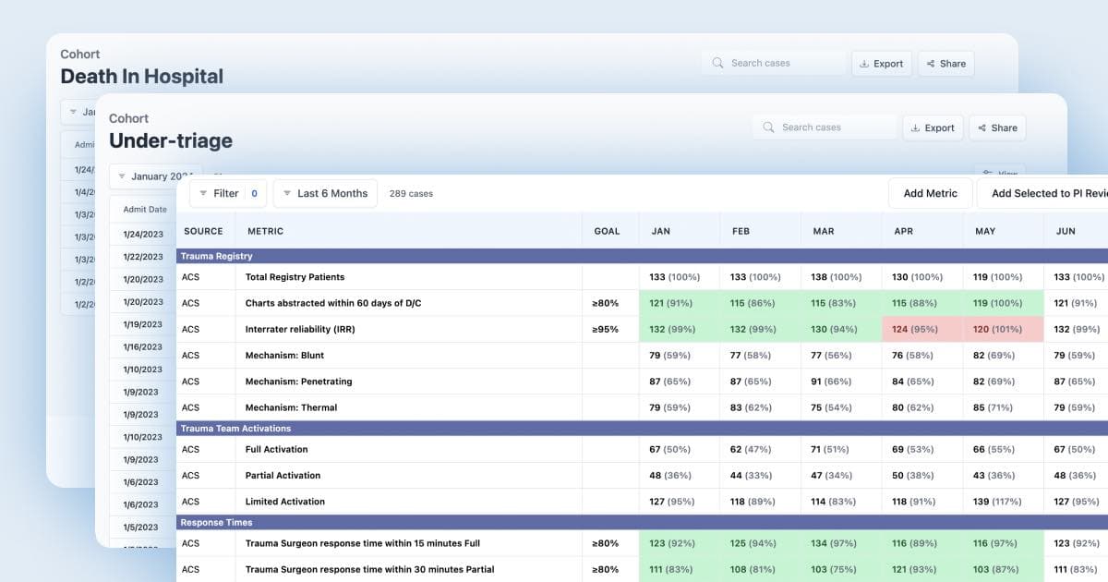Click the red APR Interrater reliability cell

click(921, 329)
